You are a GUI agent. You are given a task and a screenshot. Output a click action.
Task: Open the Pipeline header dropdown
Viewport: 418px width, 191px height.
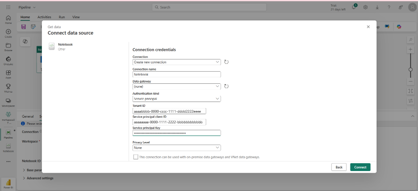pos(27,7)
